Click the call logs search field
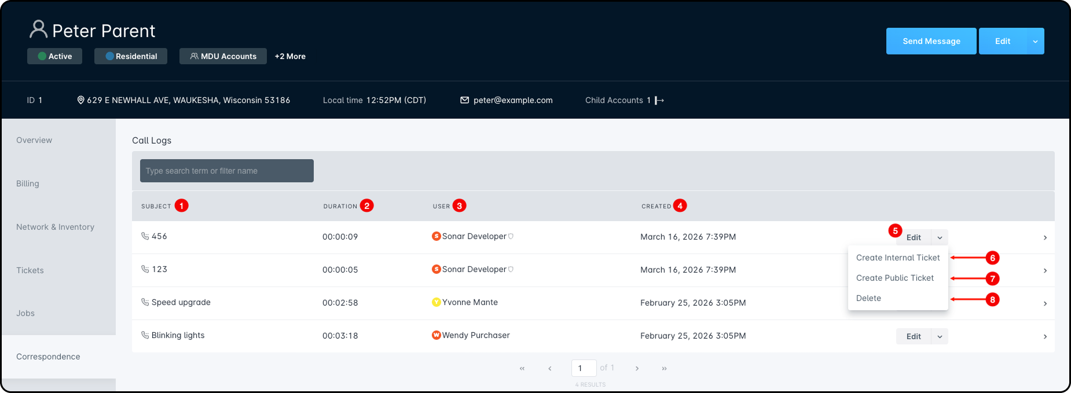 coord(226,171)
